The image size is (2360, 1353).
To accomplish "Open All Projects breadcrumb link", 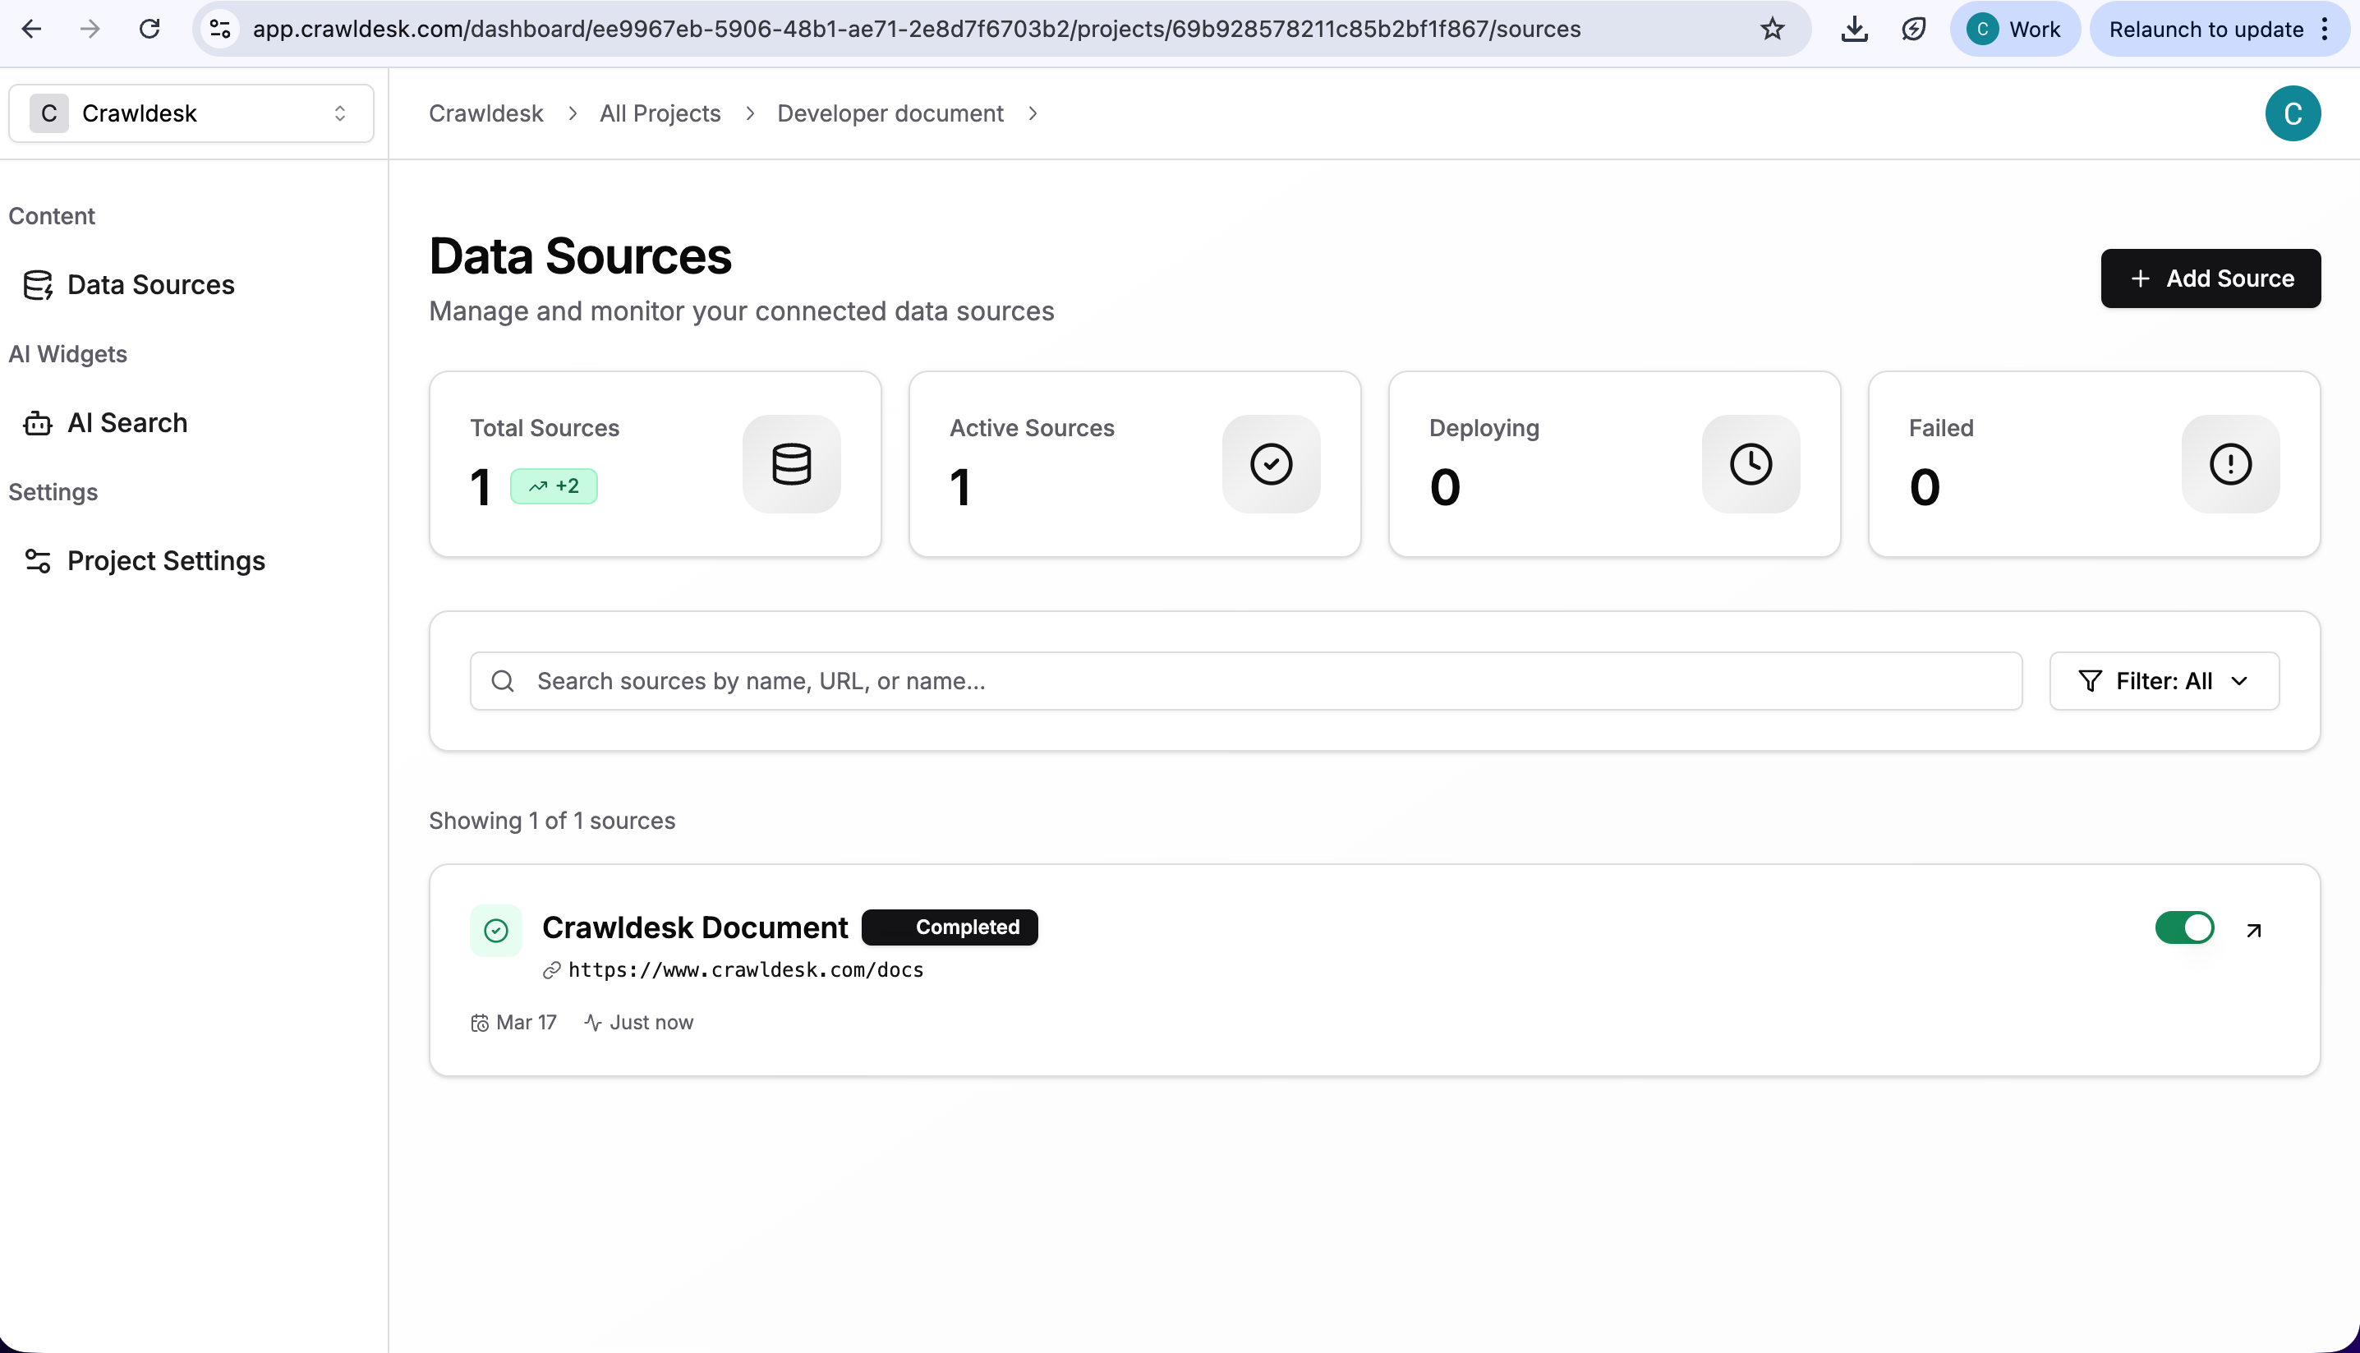I will click(x=660, y=113).
